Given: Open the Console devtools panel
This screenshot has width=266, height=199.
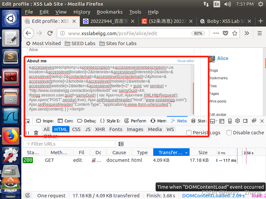Looking at the screenshot, I should [66, 121].
